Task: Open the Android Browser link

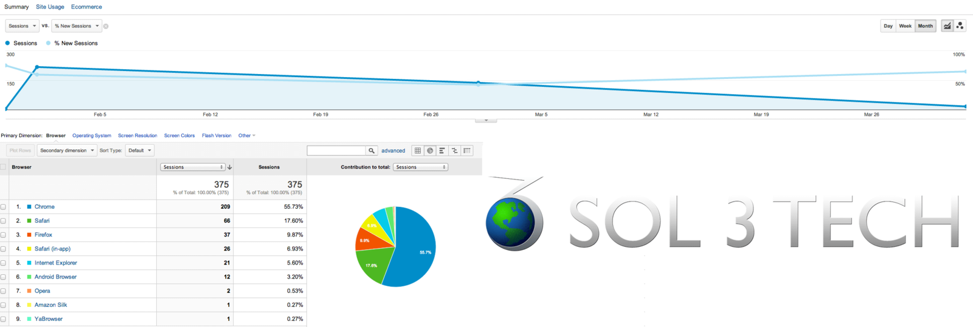Action: pos(55,277)
